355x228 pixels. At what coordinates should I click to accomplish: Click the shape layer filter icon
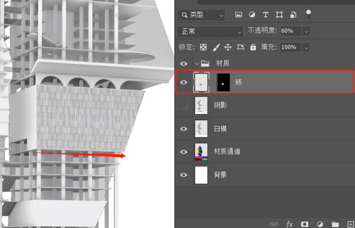tap(279, 15)
